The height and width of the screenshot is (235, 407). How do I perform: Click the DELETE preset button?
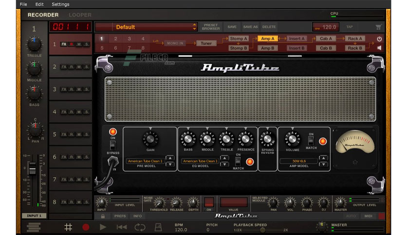click(269, 27)
